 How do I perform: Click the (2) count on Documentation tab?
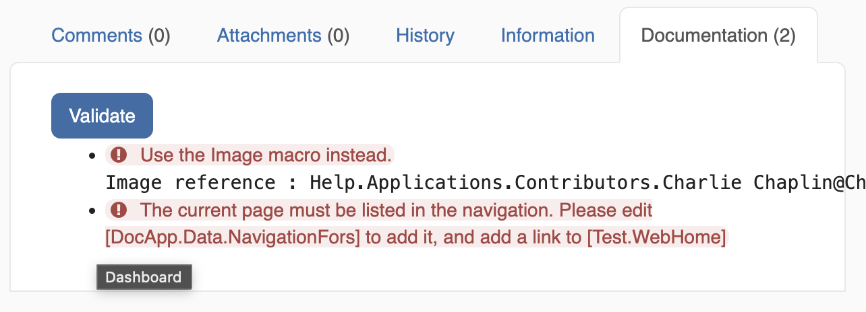tap(785, 36)
